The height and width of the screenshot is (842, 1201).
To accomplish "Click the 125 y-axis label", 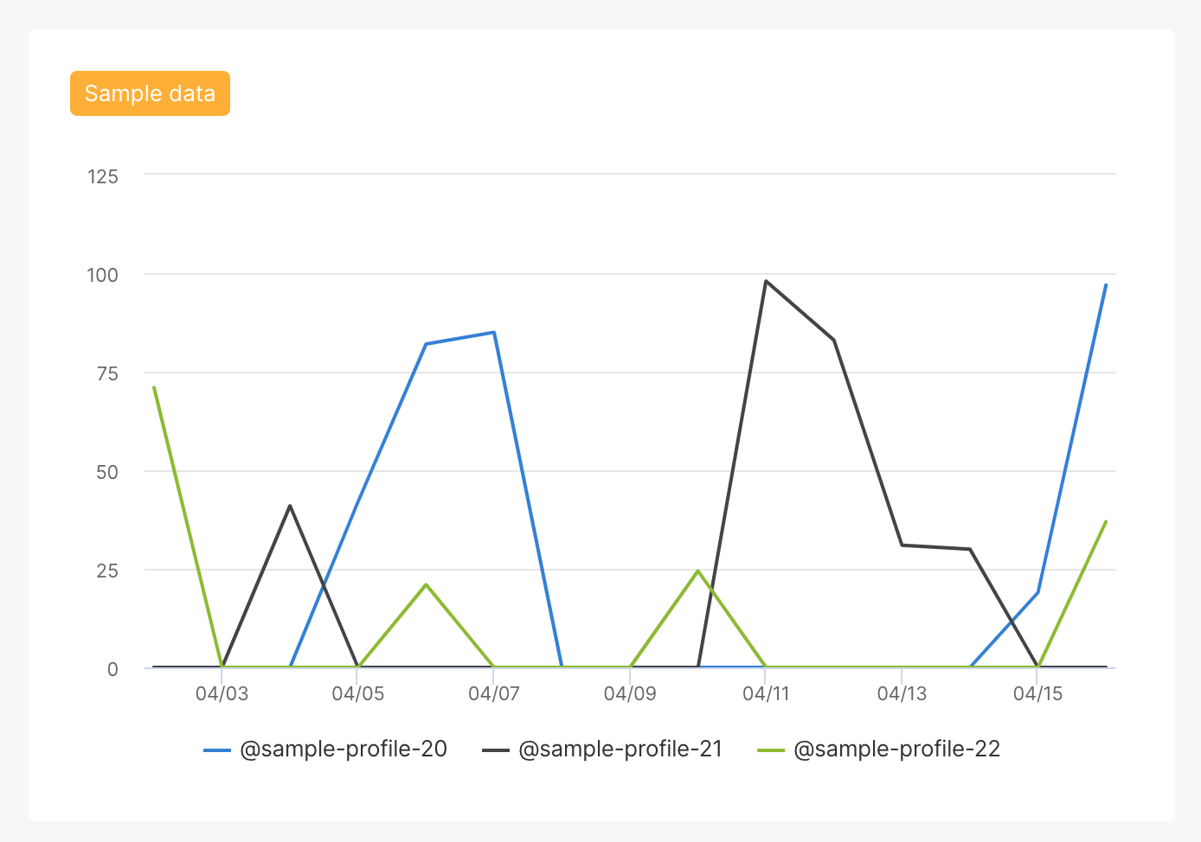I will (101, 176).
